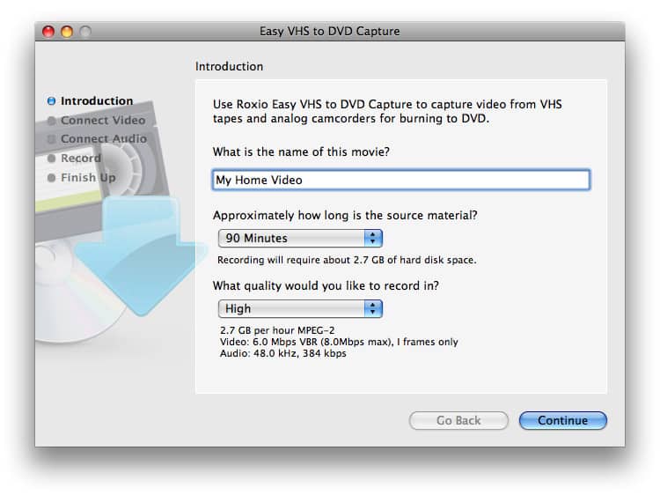Select the Finish Up step in the sidebar
Viewport: 660px width, 495px height.
tap(88, 178)
